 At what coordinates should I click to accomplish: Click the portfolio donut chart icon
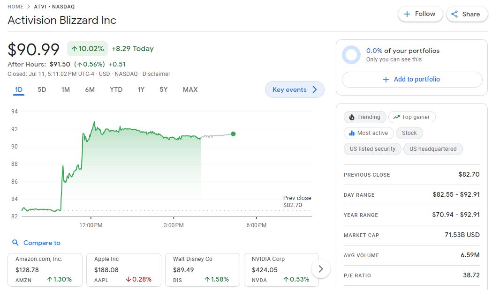351,55
